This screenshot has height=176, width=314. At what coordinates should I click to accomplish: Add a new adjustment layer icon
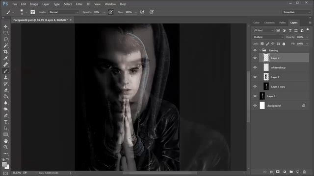[x=285, y=172]
